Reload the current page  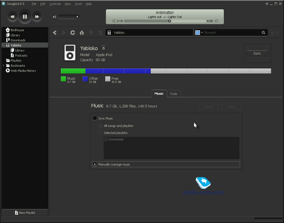click(73, 32)
